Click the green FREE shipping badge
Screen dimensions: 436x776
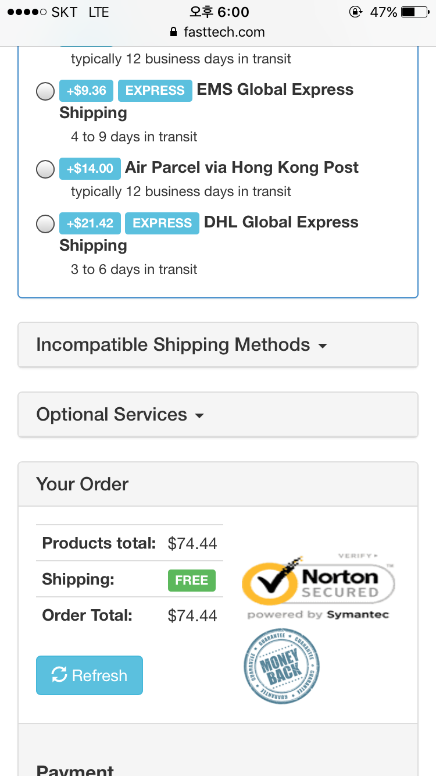click(x=191, y=580)
